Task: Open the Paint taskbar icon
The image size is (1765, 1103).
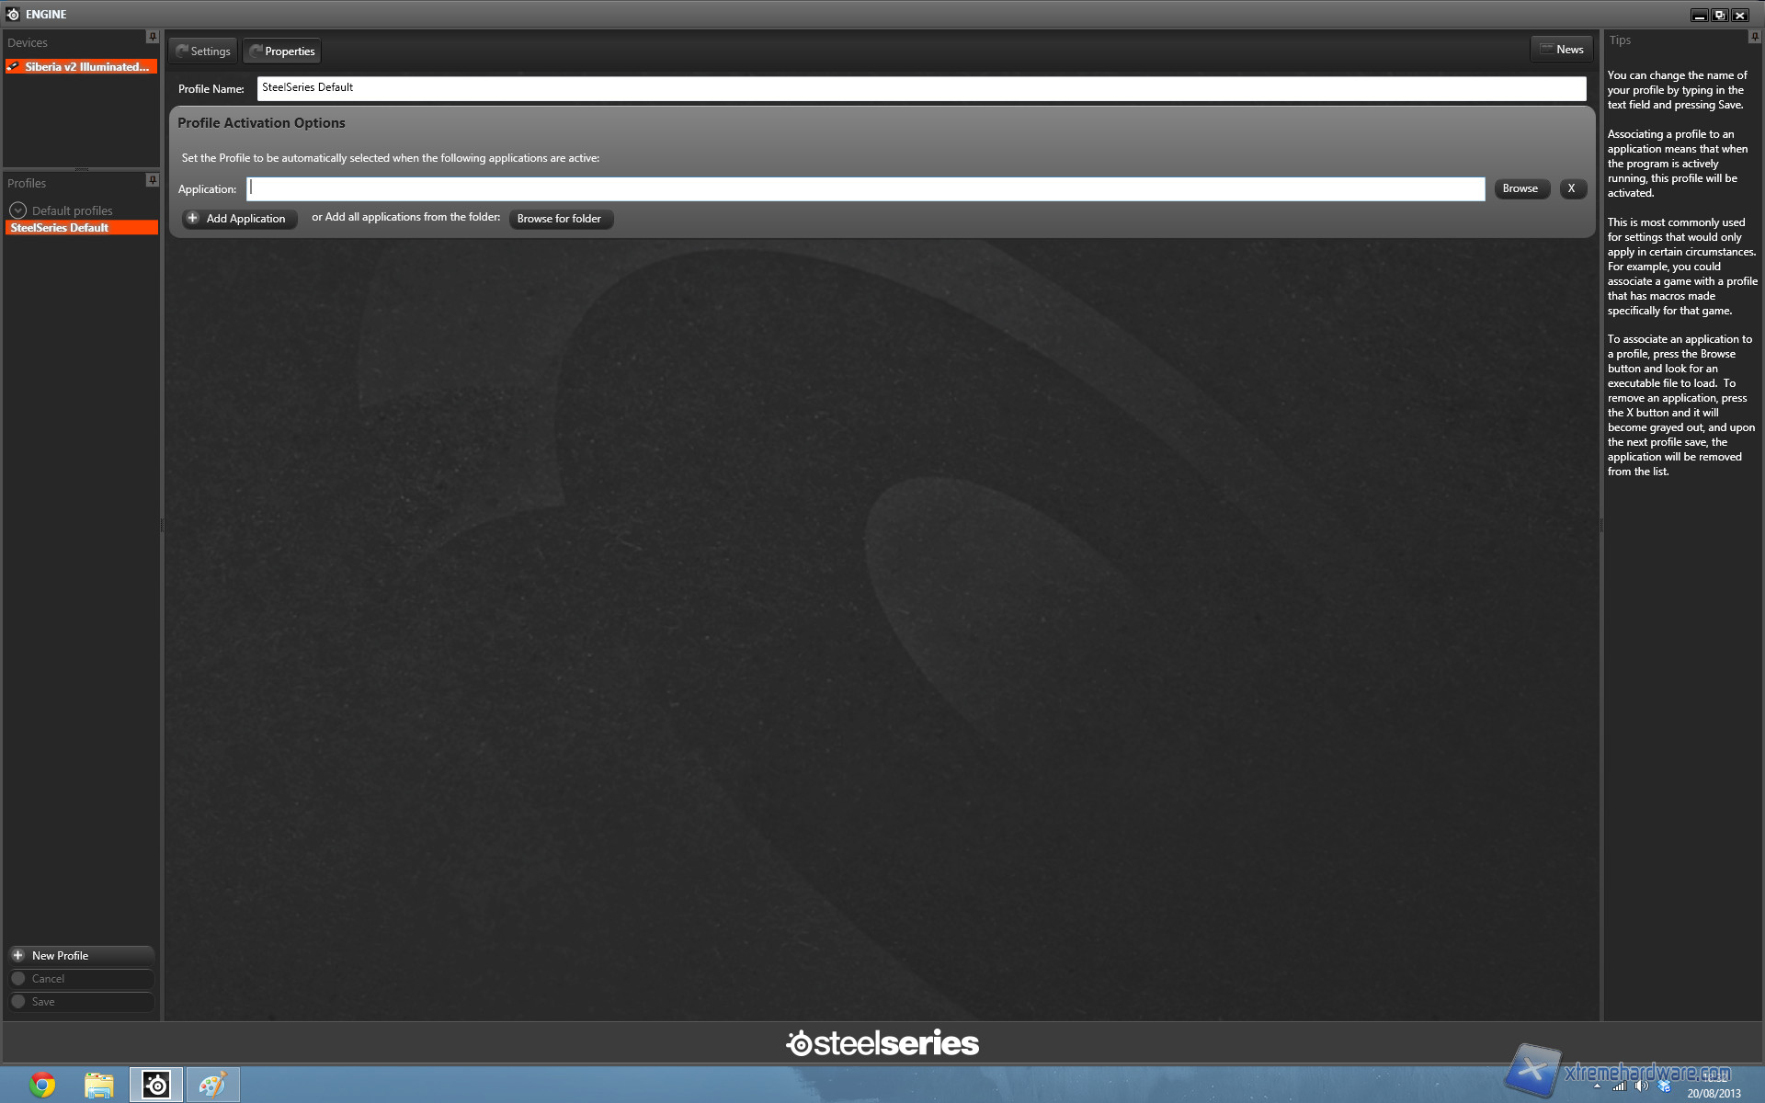Action: [212, 1085]
